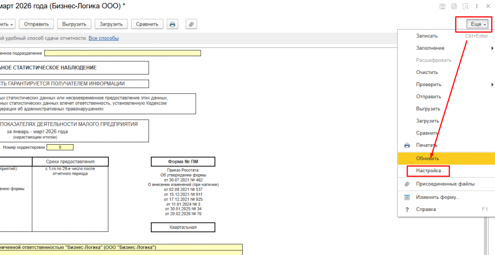Image resolution: width=495 pixels, height=255 pixels.
Task: Expand the Проверить submenu
Action: pyautogui.click(x=446, y=85)
